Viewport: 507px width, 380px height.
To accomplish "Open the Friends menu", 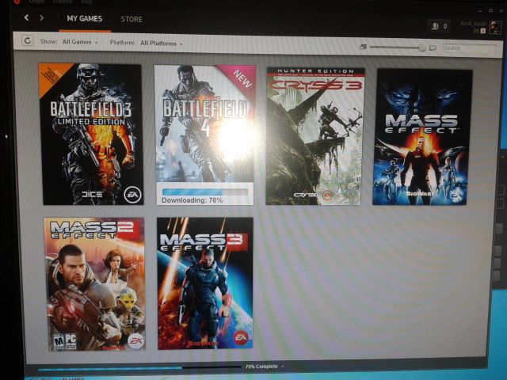I will pyautogui.click(x=61, y=2).
